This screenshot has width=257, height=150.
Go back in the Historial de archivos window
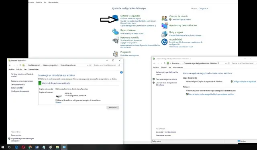(10, 65)
